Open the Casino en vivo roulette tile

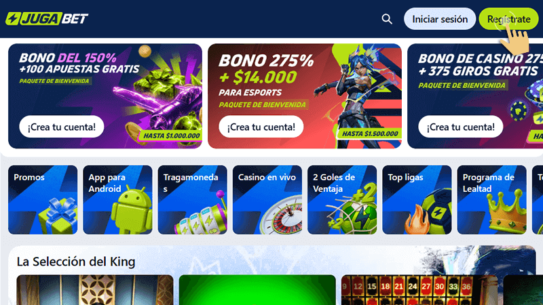(x=267, y=200)
